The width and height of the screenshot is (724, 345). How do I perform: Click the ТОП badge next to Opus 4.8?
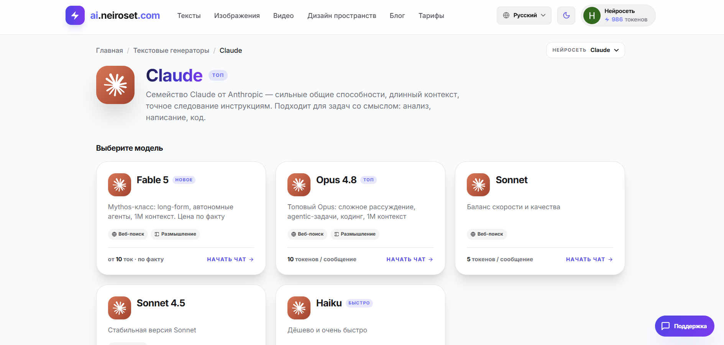click(368, 180)
